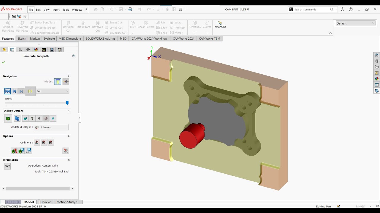
Task: Open Simulate Toolpath help question mark
Action: point(74,56)
